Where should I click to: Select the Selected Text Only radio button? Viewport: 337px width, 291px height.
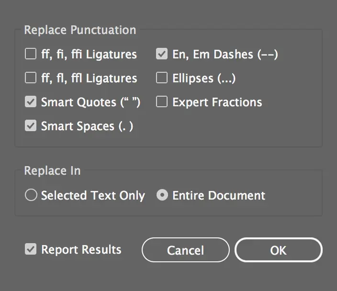31,195
